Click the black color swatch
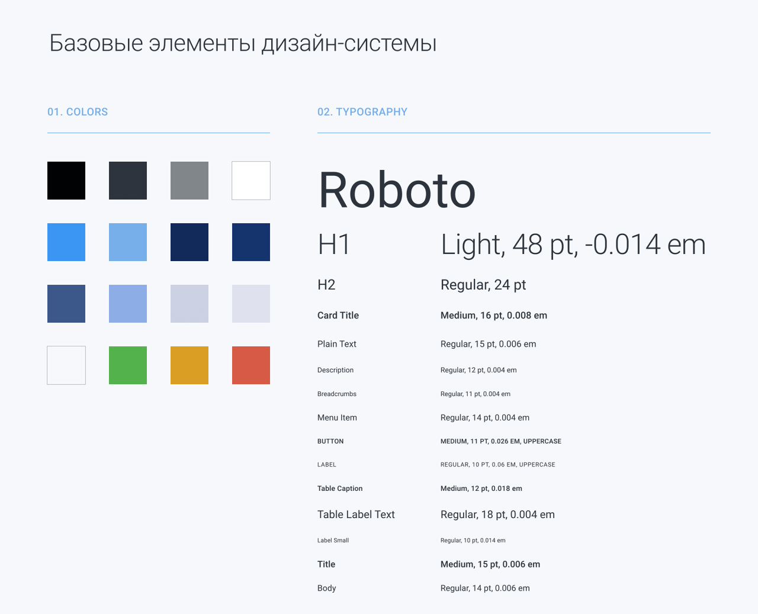Screen dimensions: 758x614 coord(66,181)
